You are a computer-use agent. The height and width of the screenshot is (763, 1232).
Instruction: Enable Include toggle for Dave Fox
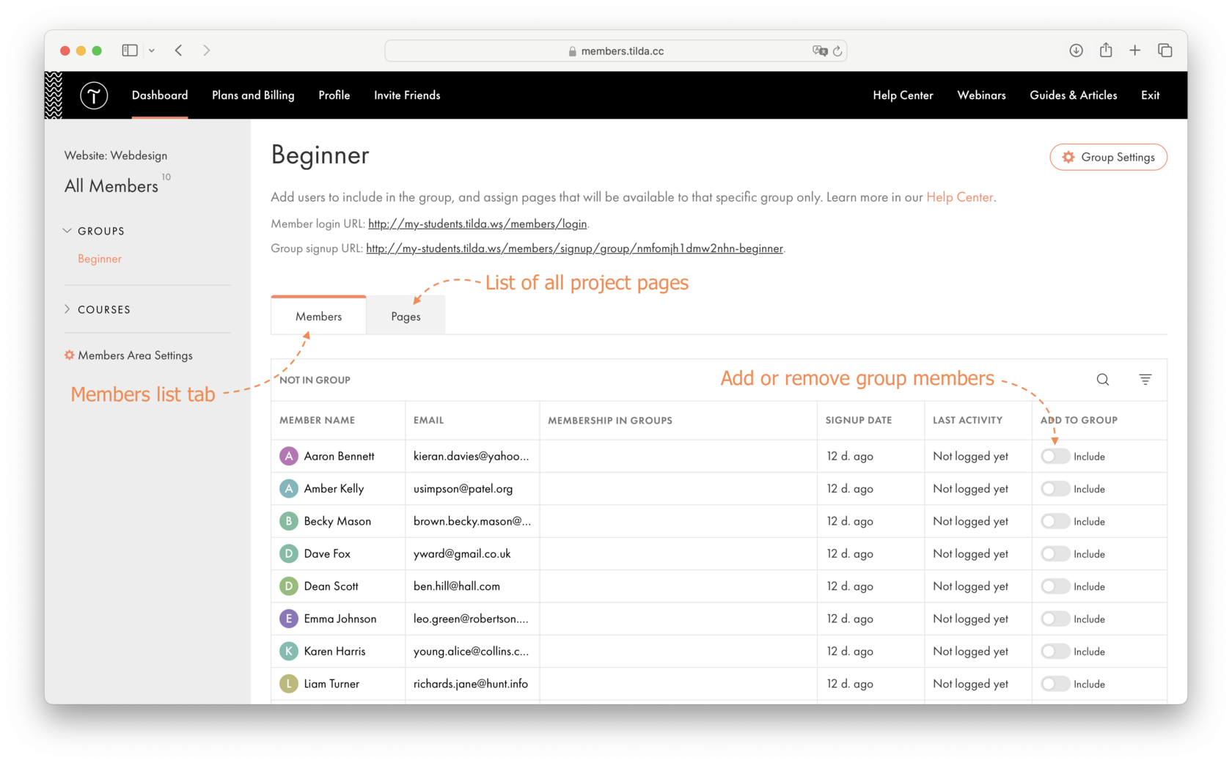click(x=1055, y=553)
